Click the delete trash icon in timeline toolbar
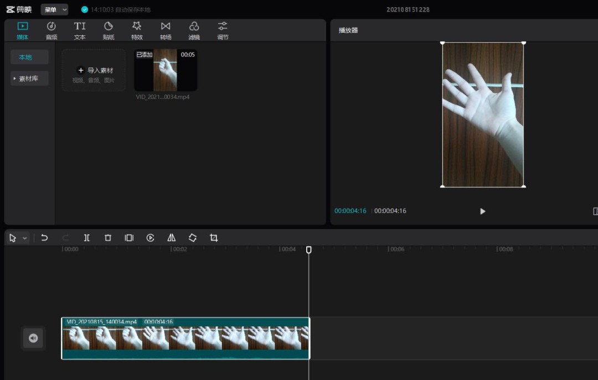 (x=108, y=238)
